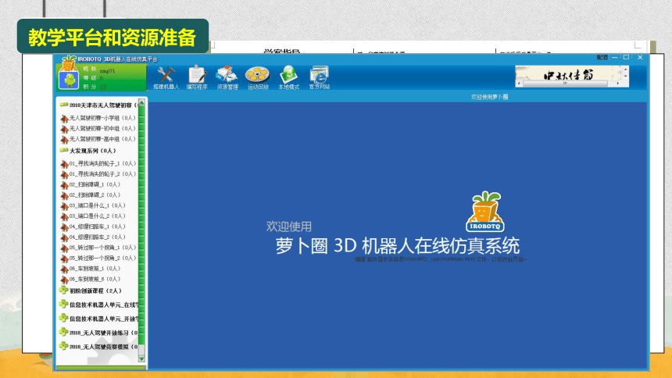This screenshot has width=672, height=378.
Task: Open the 02_扫除障碍_2 room
Action: click(x=91, y=195)
